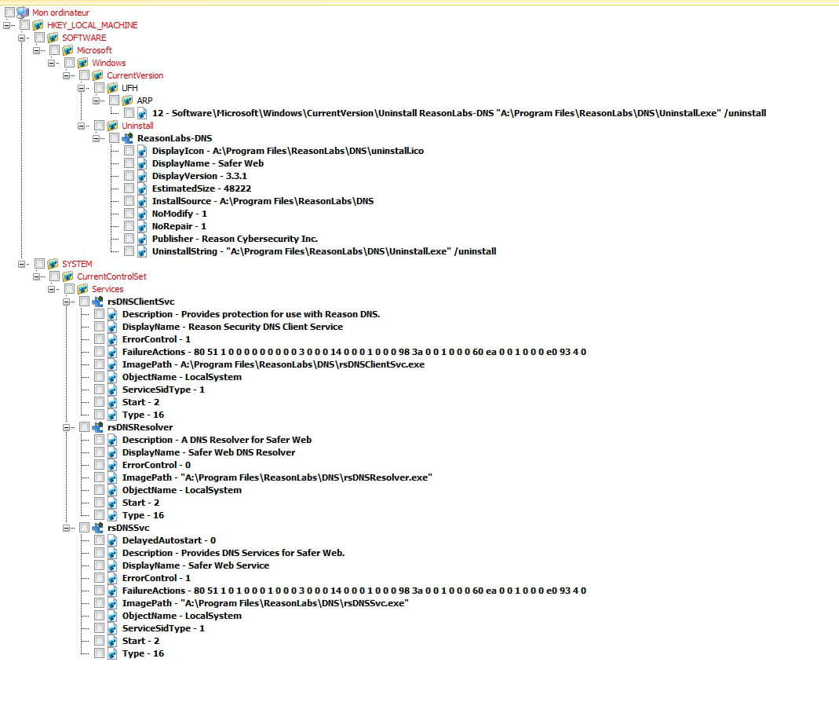Collapse the UFH node
The image size is (839, 728).
82,88
